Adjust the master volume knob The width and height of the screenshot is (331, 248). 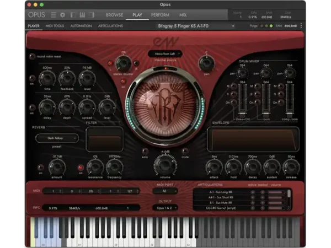[x=165, y=165]
